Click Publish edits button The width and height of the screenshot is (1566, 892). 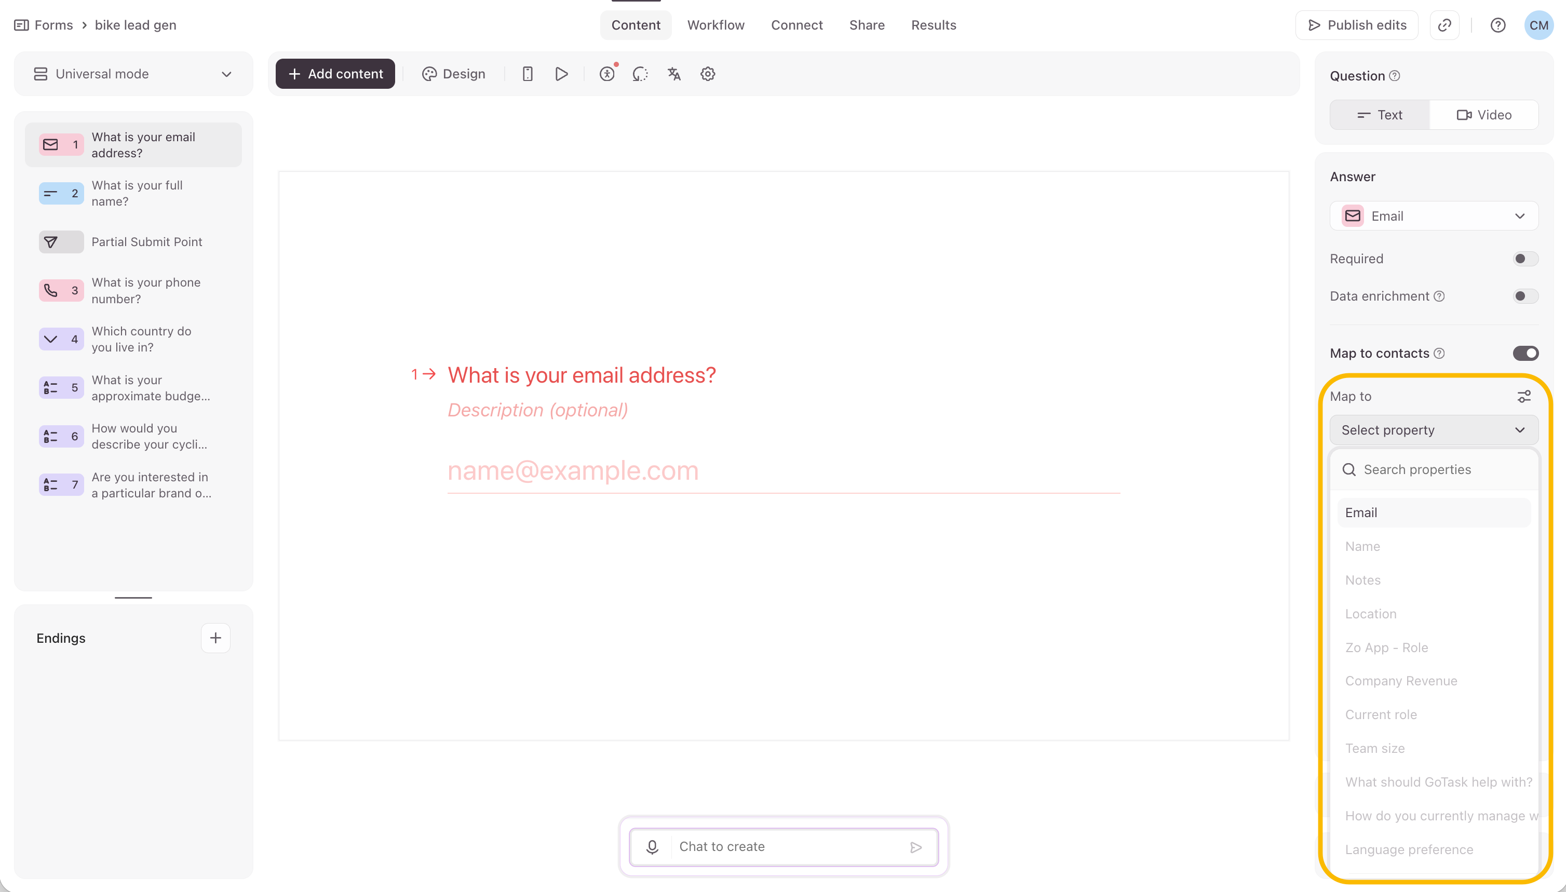coord(1356,25)
